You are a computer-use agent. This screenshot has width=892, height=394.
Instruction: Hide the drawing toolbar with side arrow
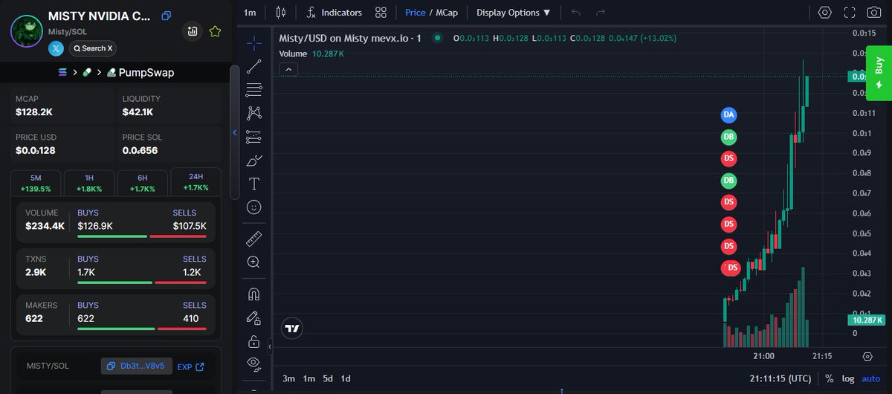(269, 346)
